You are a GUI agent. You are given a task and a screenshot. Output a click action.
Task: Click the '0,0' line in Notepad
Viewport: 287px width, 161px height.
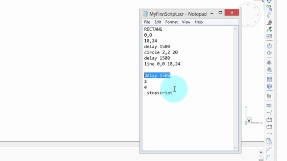148,35
